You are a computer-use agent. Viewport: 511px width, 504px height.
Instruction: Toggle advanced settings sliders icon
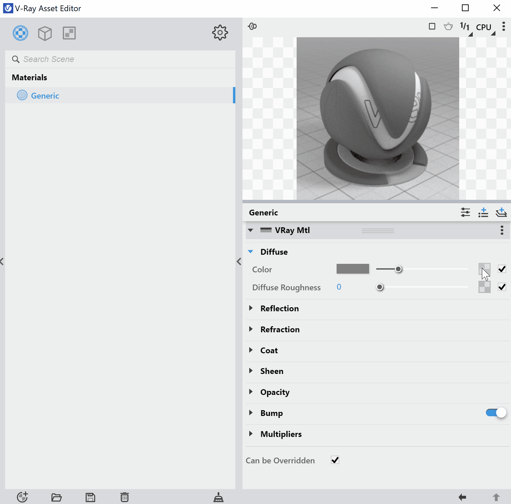tap(466, 212)
